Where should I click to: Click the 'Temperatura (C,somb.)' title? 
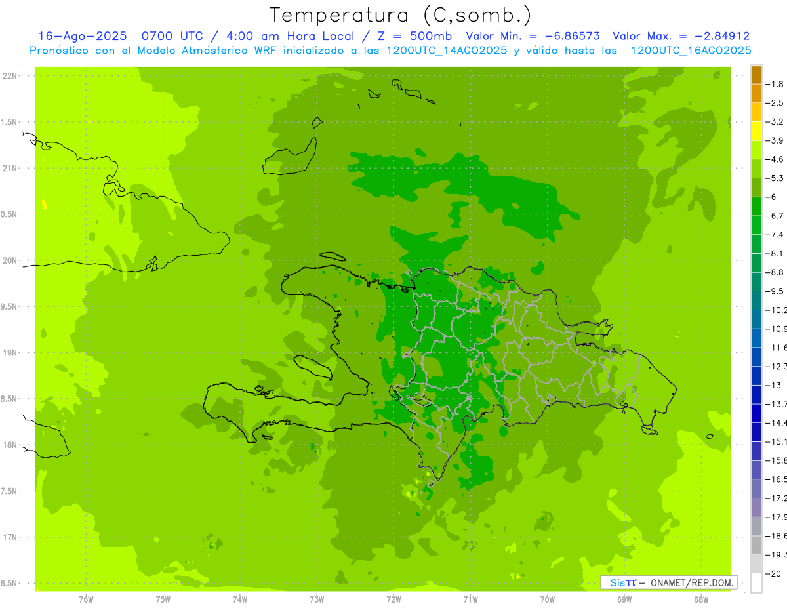[x=401, y=14]
